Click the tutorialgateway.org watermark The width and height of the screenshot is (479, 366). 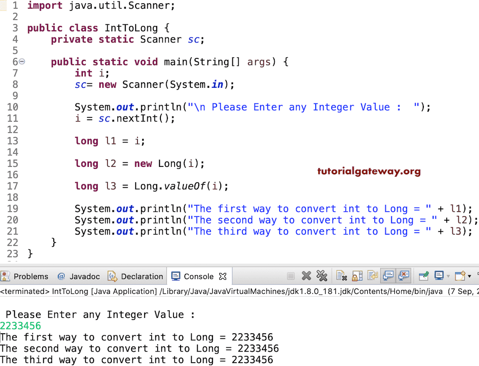point(369,171)
